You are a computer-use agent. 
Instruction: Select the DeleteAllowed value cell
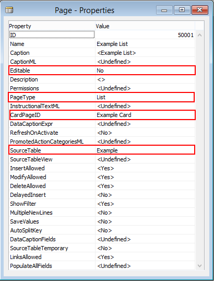click(x=145, y=186)
